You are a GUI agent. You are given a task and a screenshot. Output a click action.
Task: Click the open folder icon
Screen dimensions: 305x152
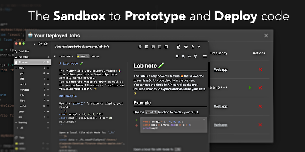coord(40,44)
